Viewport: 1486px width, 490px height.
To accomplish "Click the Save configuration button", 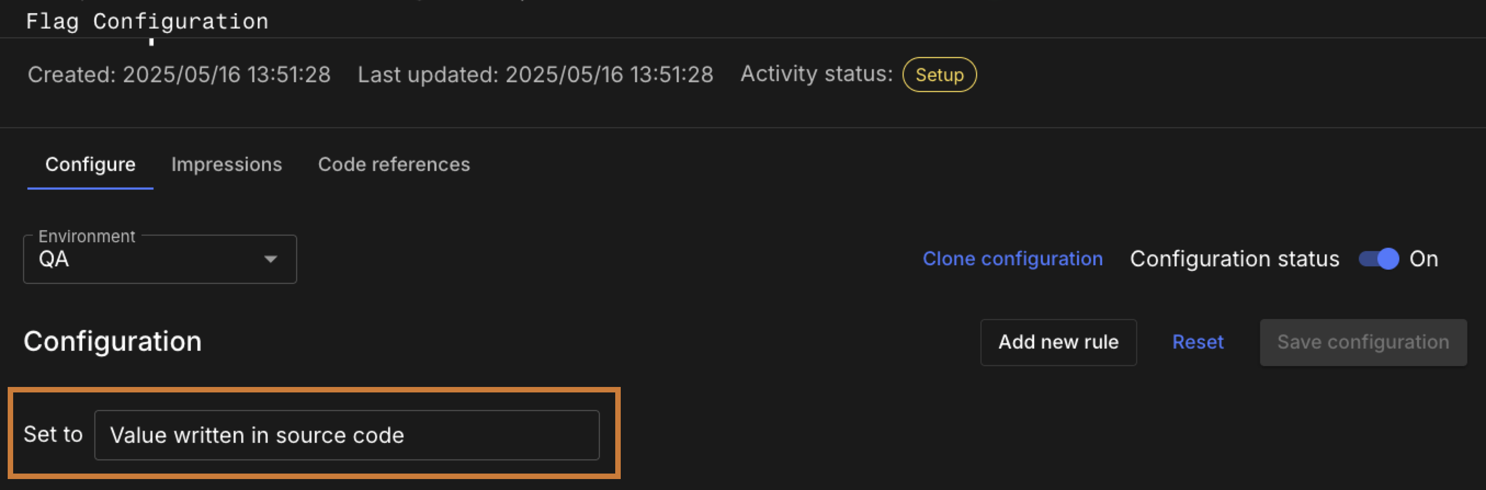I will 1363,342.
